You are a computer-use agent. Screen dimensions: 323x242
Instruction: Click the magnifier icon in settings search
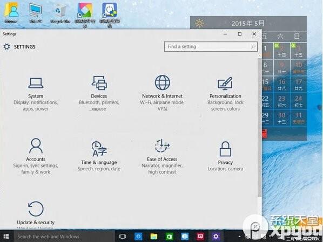[253, 47]
